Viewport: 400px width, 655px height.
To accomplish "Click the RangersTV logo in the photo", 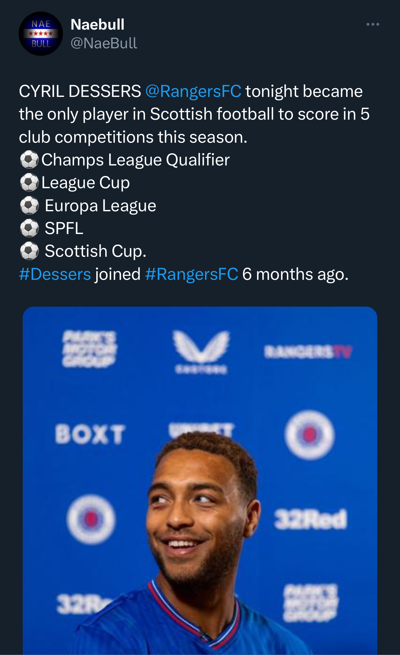I will [x=308, y=352].
